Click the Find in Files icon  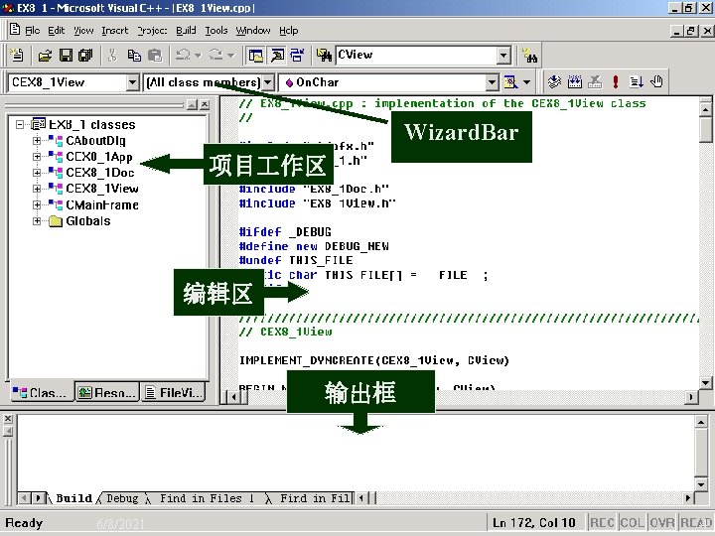point(324,56)
